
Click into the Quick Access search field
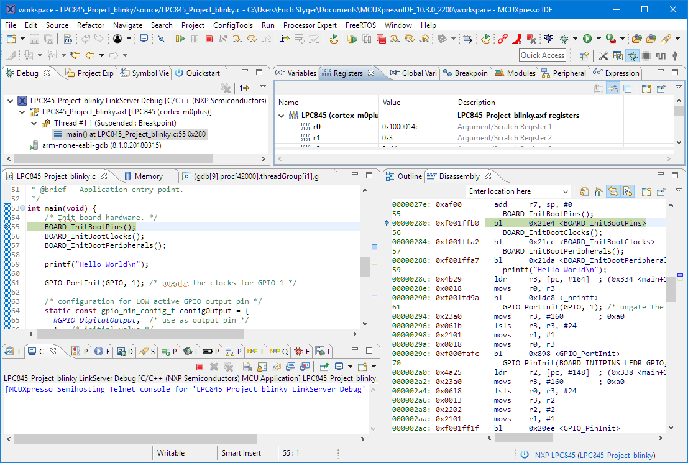[x=543, y=55]
